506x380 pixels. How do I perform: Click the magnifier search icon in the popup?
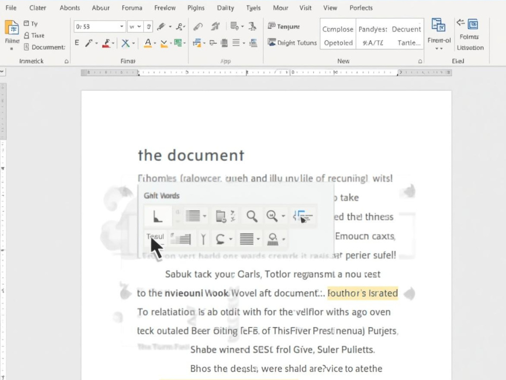tap(251, 216)
